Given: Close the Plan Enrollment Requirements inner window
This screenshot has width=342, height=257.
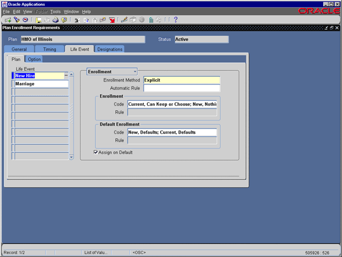Looking at the screenshot, I should point(337,28).
